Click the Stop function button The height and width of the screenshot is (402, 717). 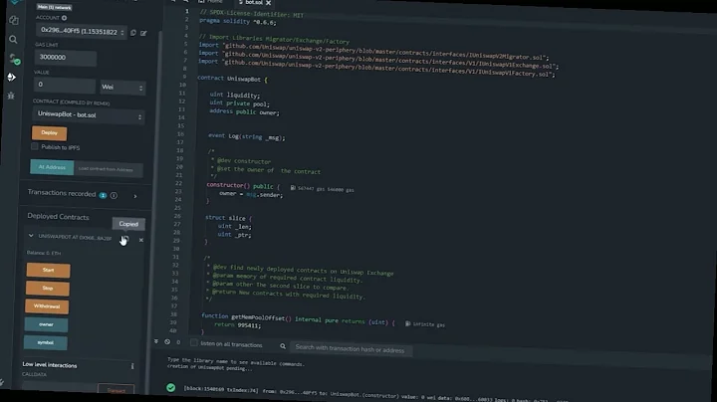click(x=48, y=289)
